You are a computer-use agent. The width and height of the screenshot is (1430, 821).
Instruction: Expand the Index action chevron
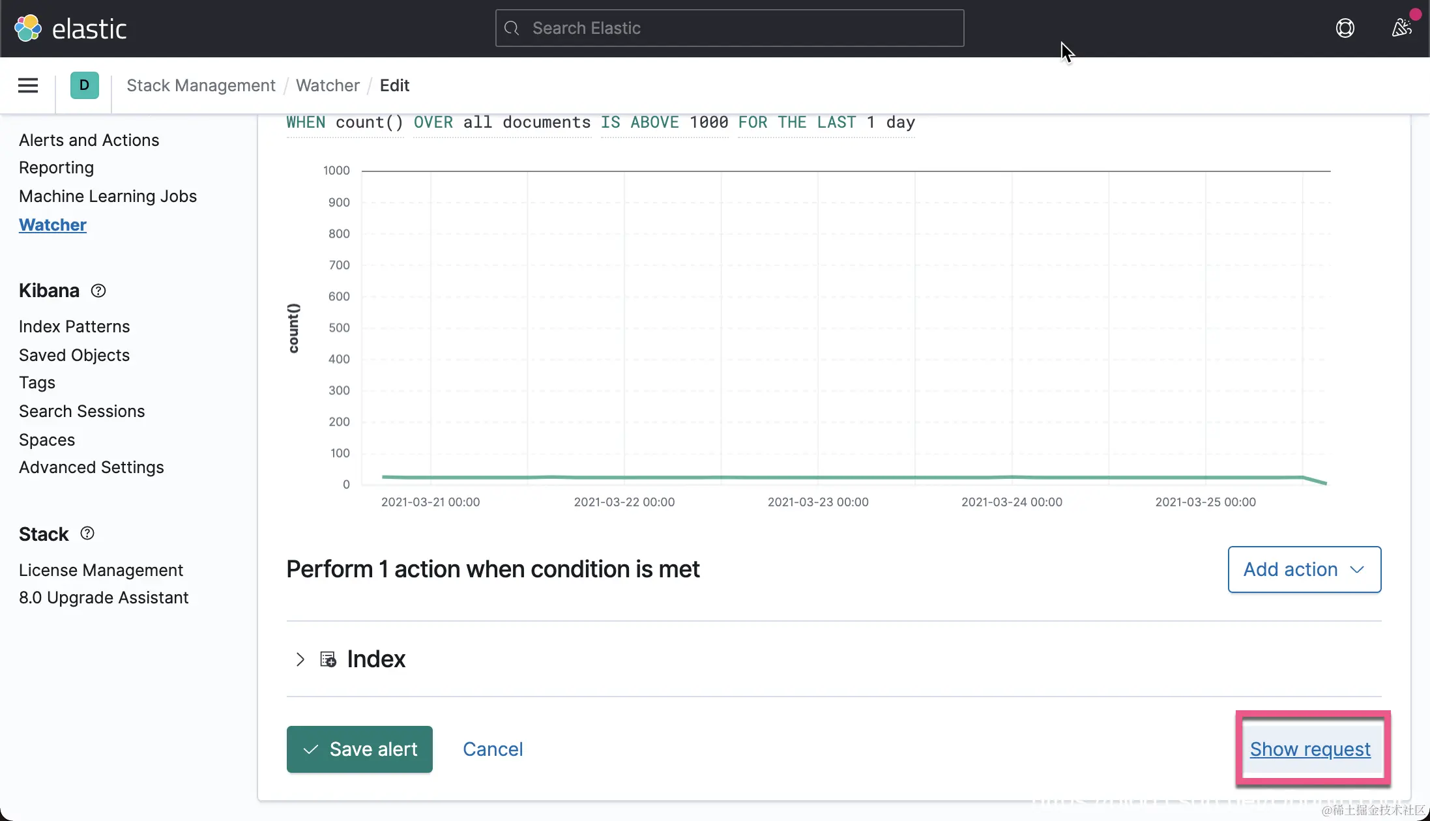click(x=300, y=659)
